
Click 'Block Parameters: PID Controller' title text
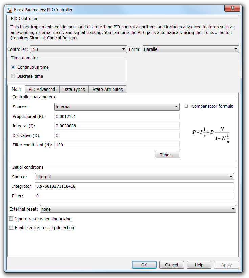tap(43, 10)
